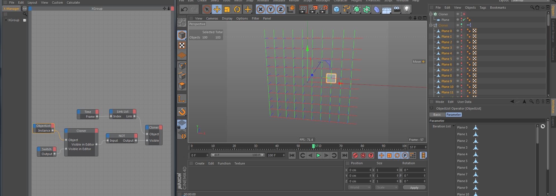This screenshot has width=556, height=196.
Task: Click the Object Manager search magnifier icon
Action: [532, 8]
